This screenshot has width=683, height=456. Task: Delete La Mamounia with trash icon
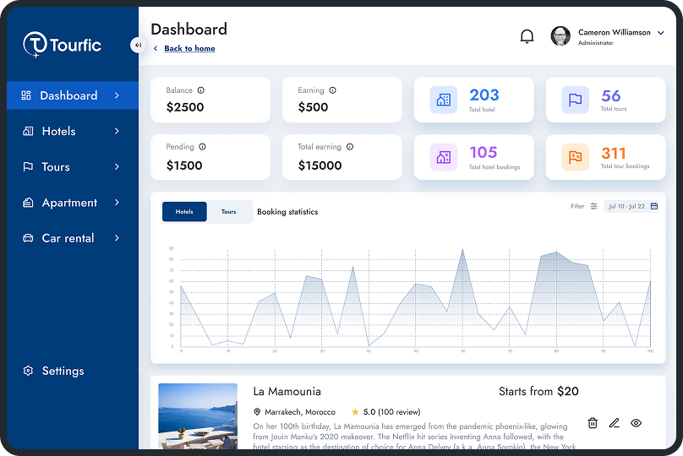593,423
